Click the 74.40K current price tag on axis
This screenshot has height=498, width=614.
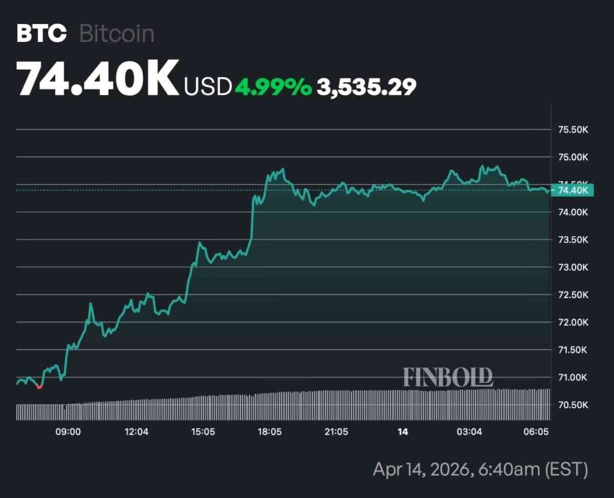point(572,191)
